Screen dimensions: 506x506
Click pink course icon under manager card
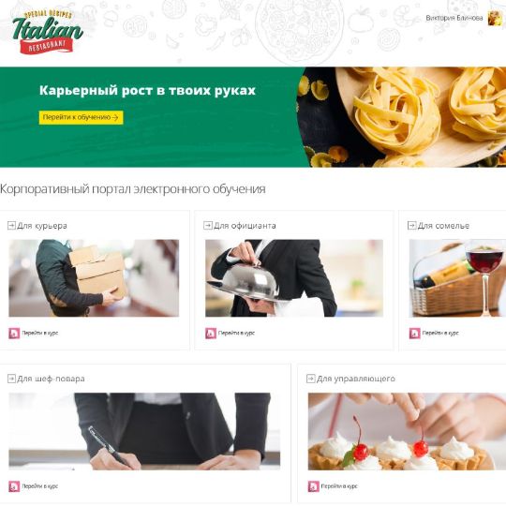(x=313, y=486)
